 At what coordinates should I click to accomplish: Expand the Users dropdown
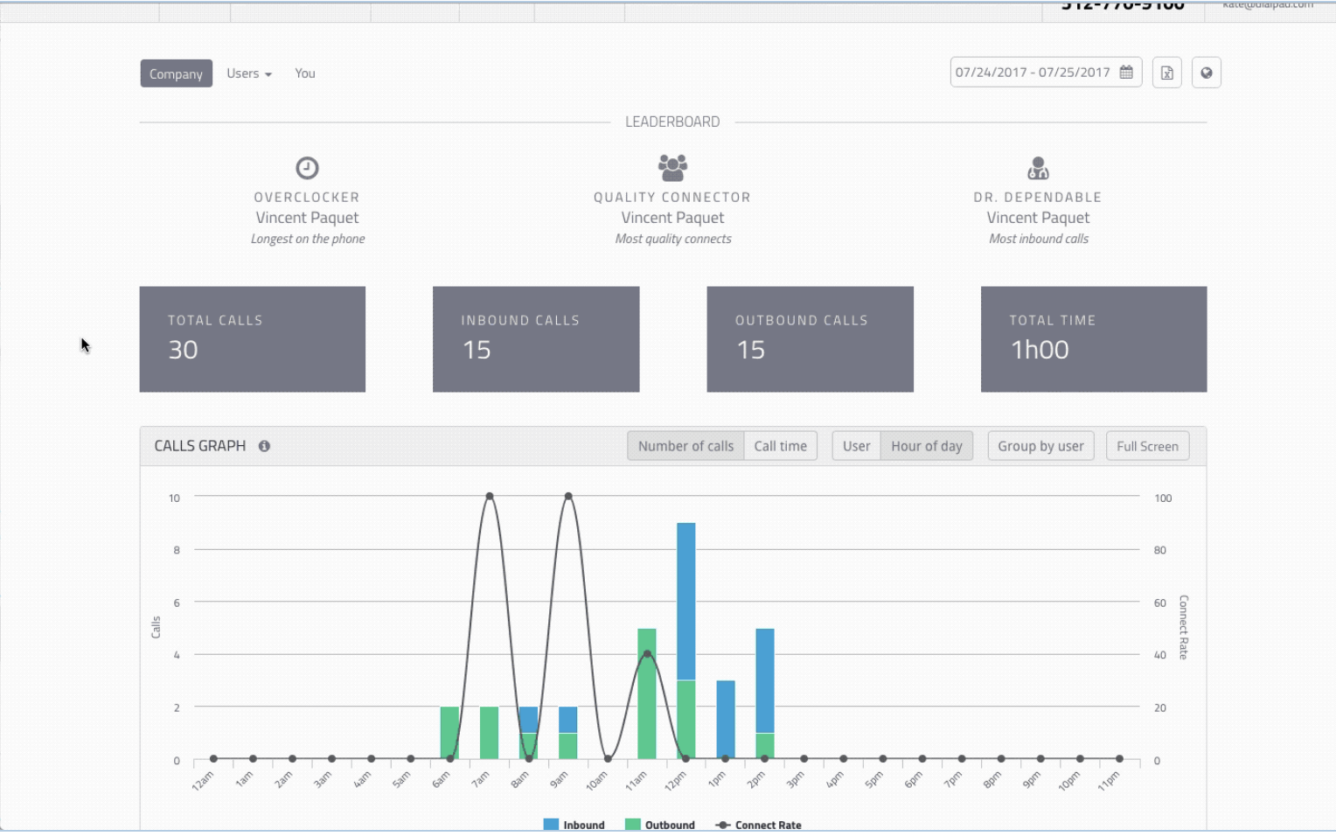point(249,73)
